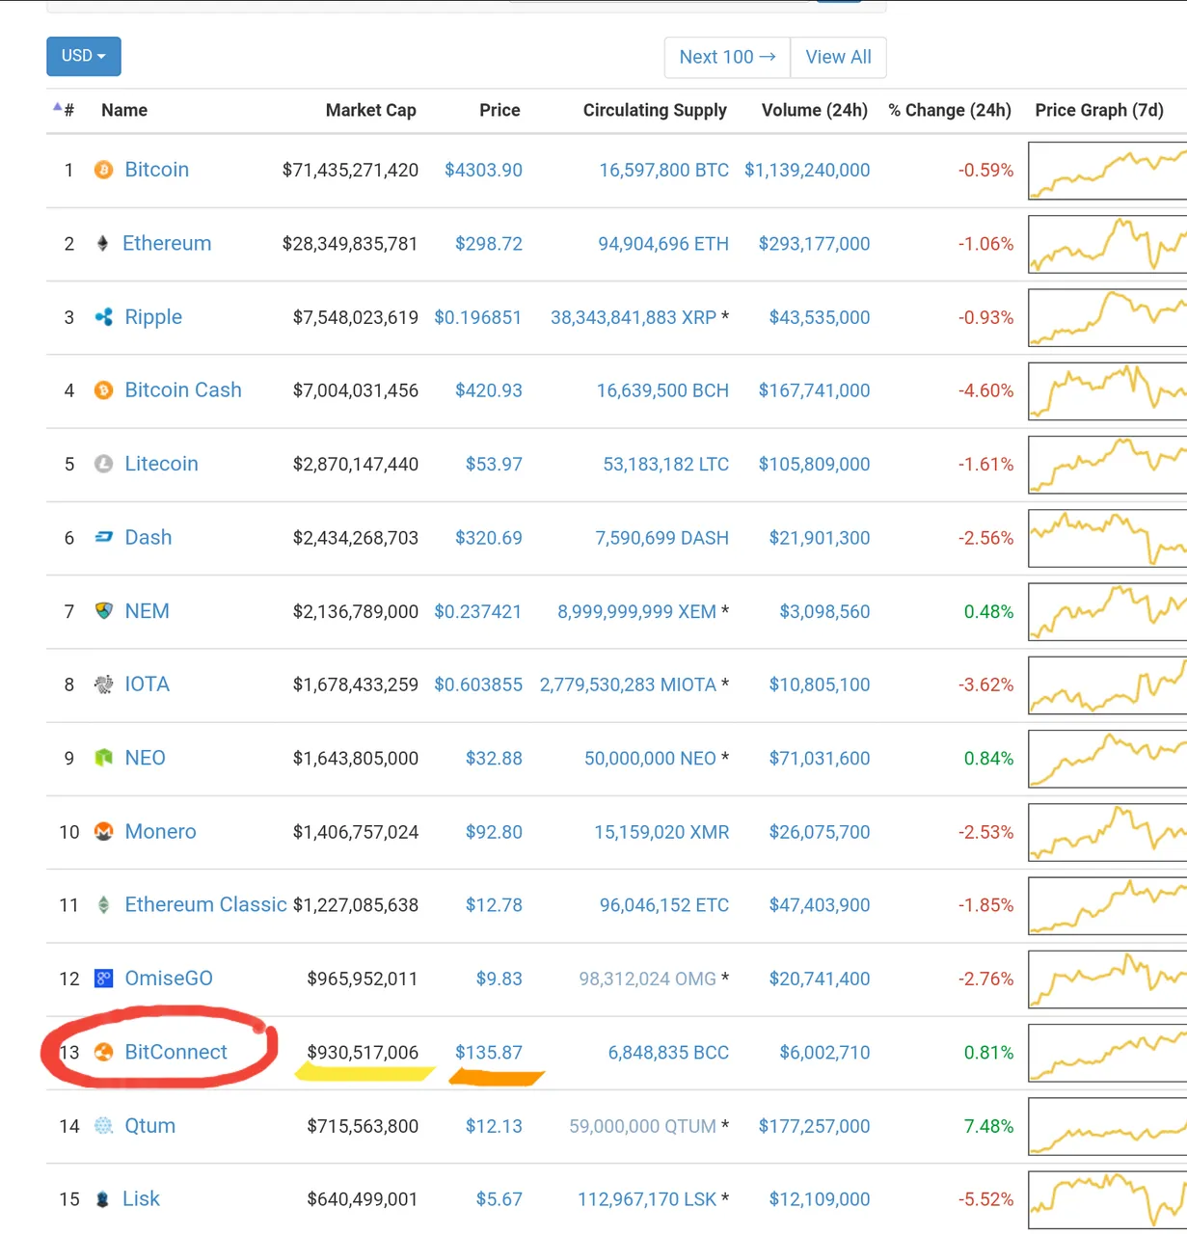Screen dimensions: 1187x1234
Task: Click the Bitcoin Cash logo icon
Action: pyautogui.click(x=103, y=390)
